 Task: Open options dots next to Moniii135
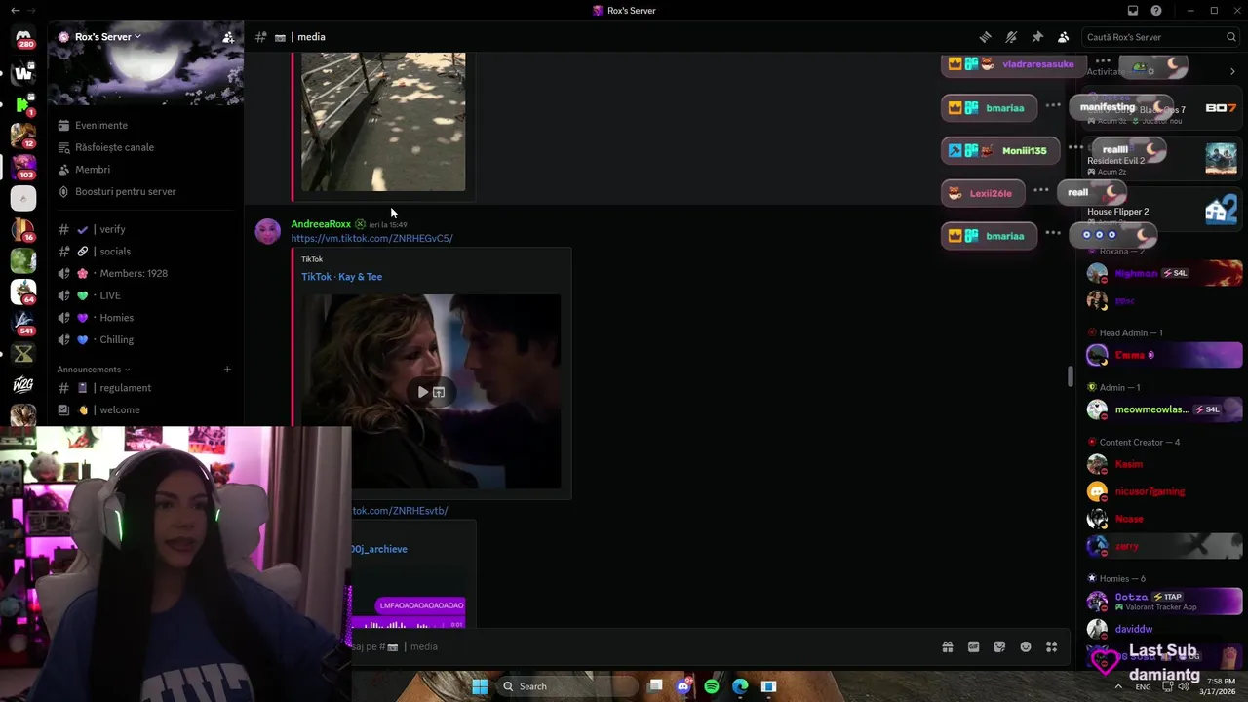pos(1075,147)
